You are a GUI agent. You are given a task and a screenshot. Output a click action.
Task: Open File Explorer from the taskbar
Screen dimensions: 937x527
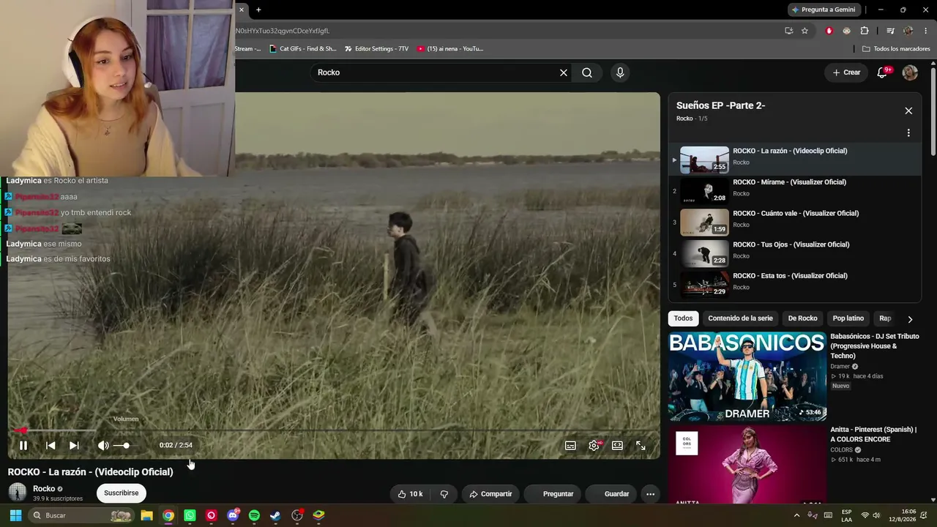(x=146, y=515)
